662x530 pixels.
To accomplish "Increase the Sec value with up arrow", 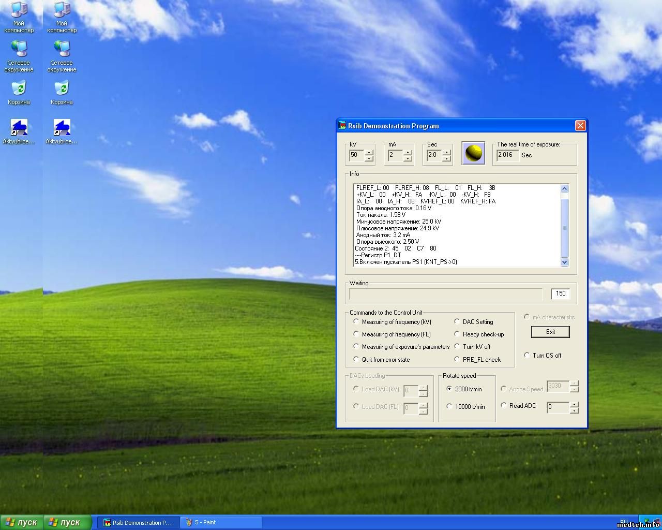I will point(446,152).
